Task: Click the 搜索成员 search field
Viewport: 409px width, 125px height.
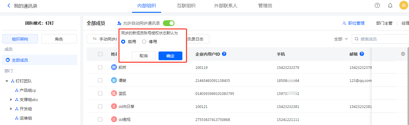Action: click(x=381, y=39)
